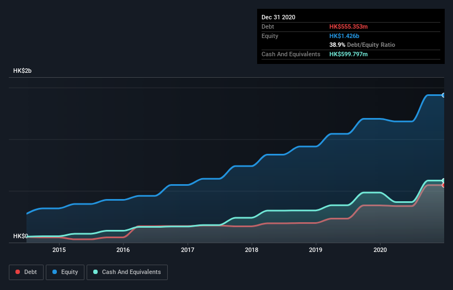Click the Debt row label in tooltip
Screen dimensions: 453x290
pos(268,26)
